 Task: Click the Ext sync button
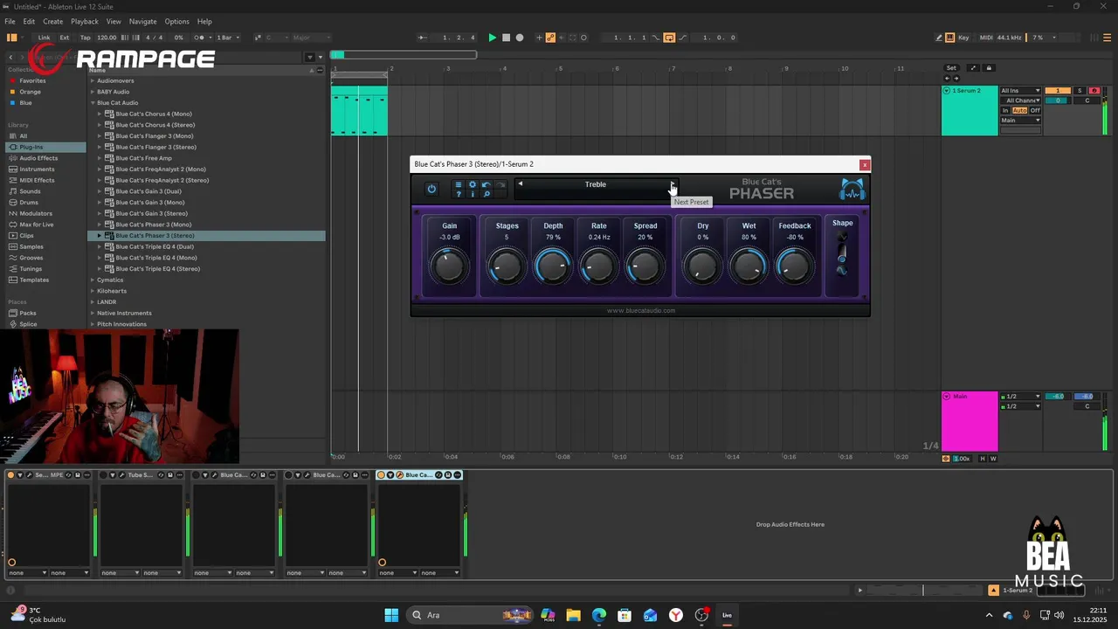point(65,38)
